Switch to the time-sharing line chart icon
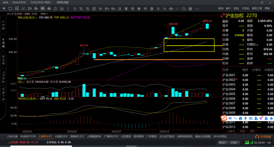Viewport: 274px width, 147px height. tap(23, 9)
